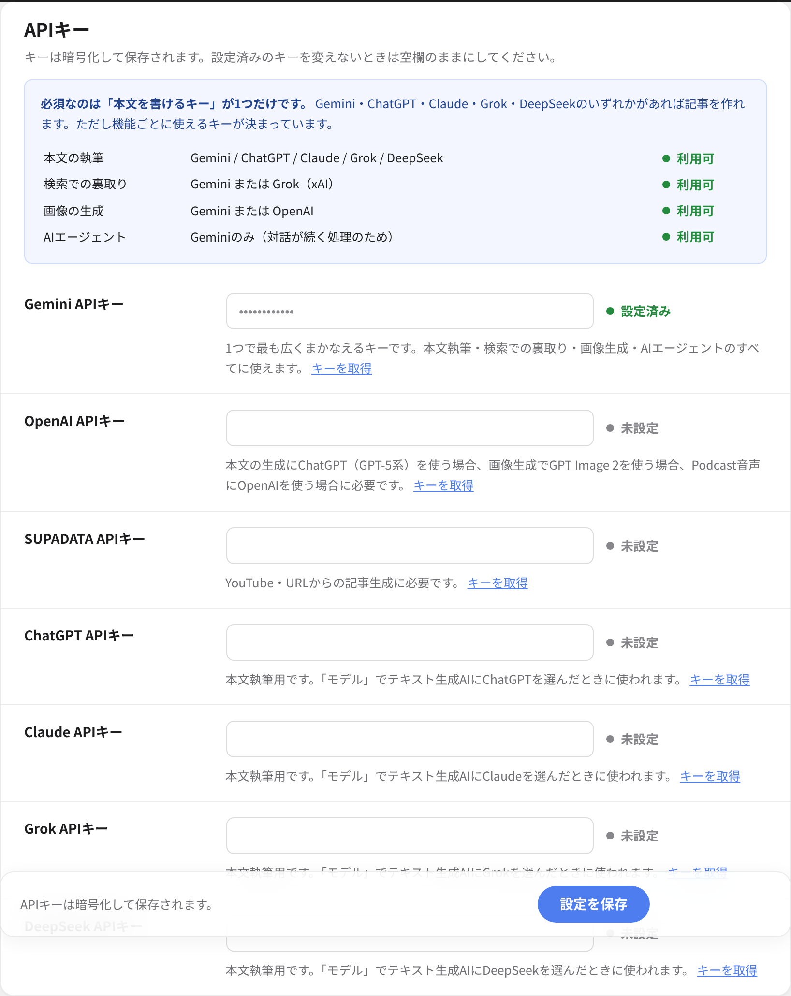Click the Claude APIキー input field

pyautogui.click(x=410, y=739)
